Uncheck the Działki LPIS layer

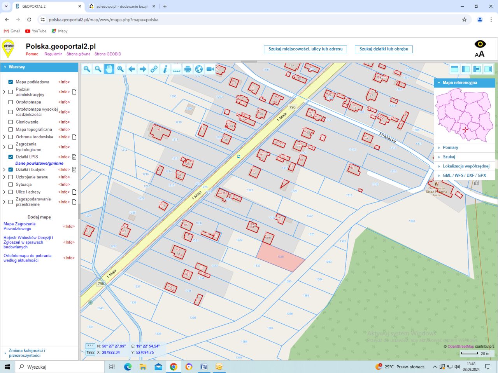[x=11, y=157]
